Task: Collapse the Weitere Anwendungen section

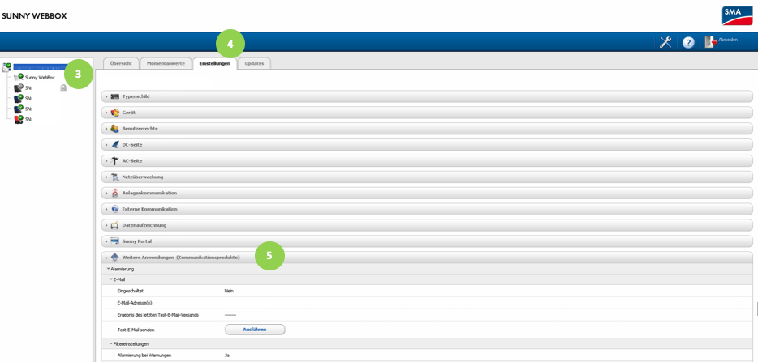Action: pos(106,258)
